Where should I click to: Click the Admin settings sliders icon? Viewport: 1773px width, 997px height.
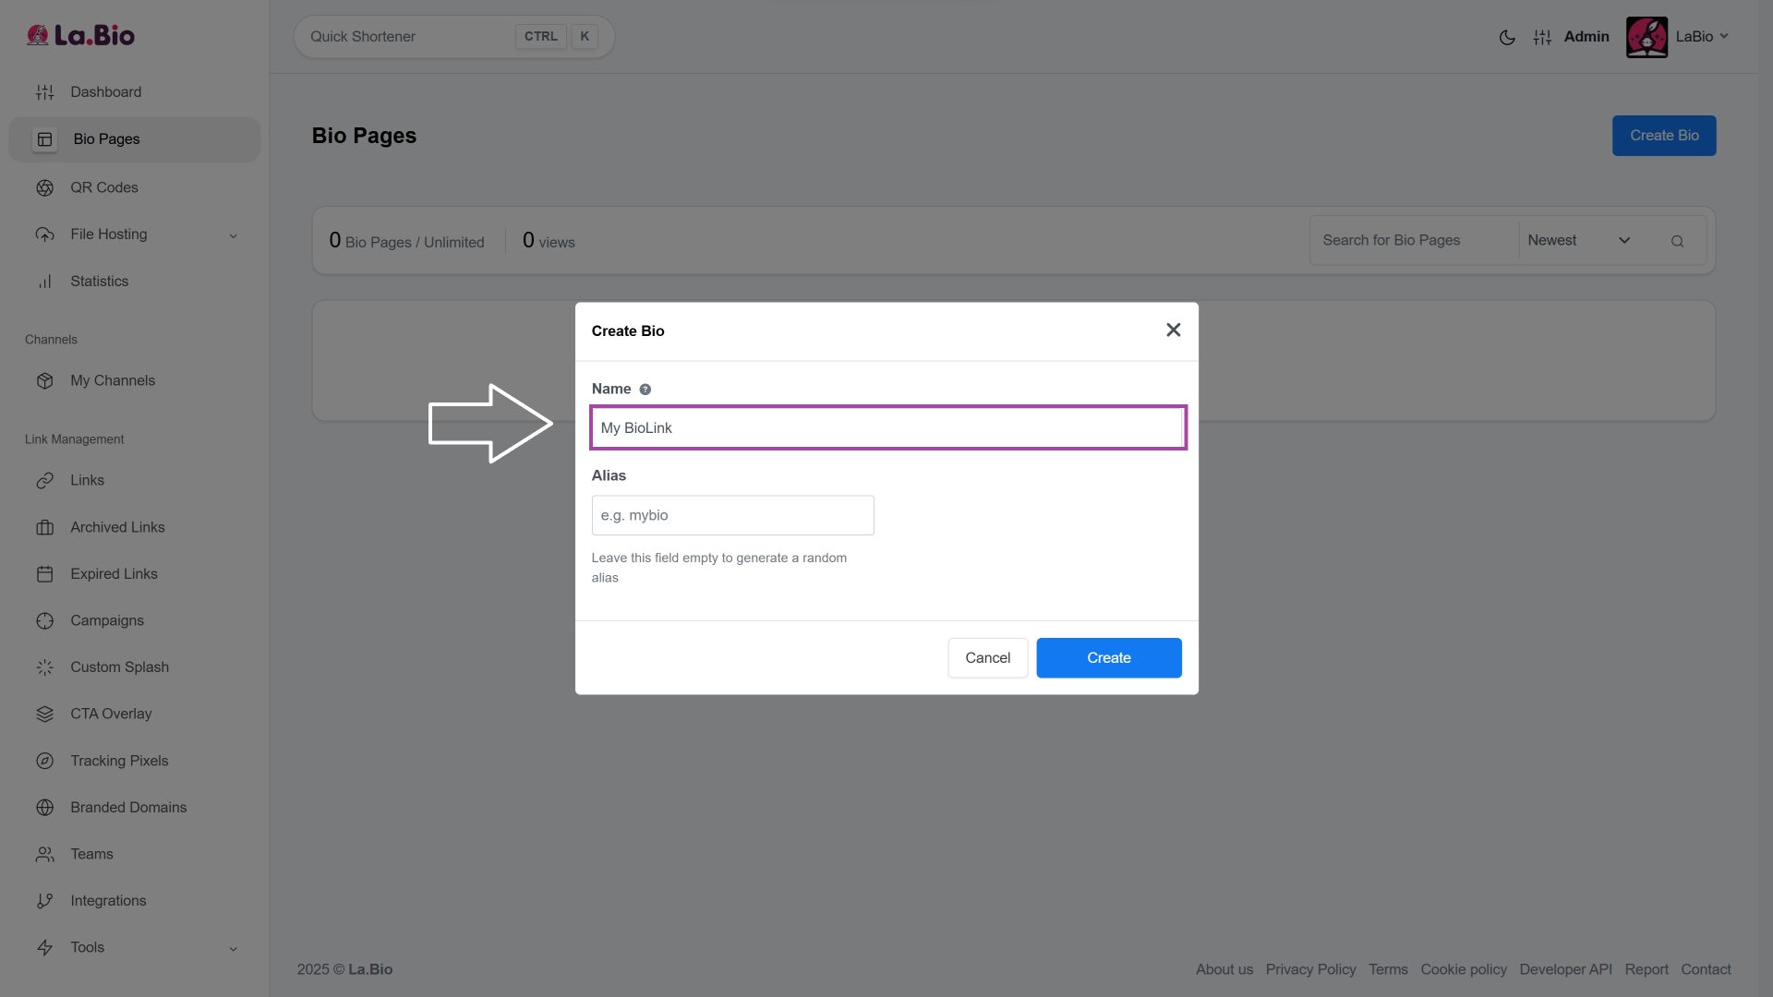point(1542,37)
